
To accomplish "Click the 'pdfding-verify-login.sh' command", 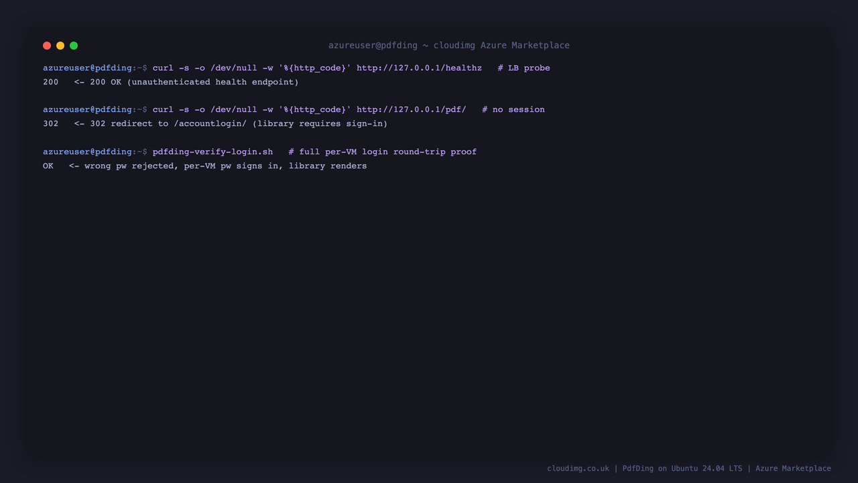I will click(x=212, y=152).
